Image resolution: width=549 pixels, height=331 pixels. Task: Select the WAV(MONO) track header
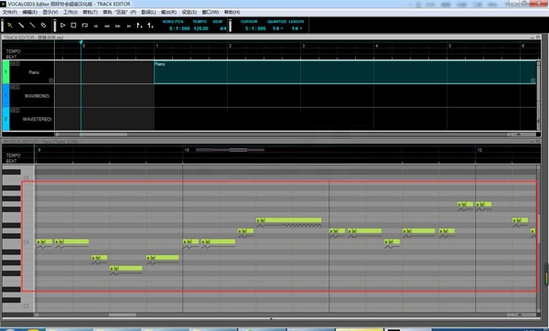pos(32,95)
